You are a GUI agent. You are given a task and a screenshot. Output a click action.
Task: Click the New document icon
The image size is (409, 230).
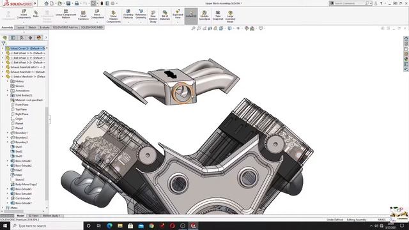[x=52, y=3]
